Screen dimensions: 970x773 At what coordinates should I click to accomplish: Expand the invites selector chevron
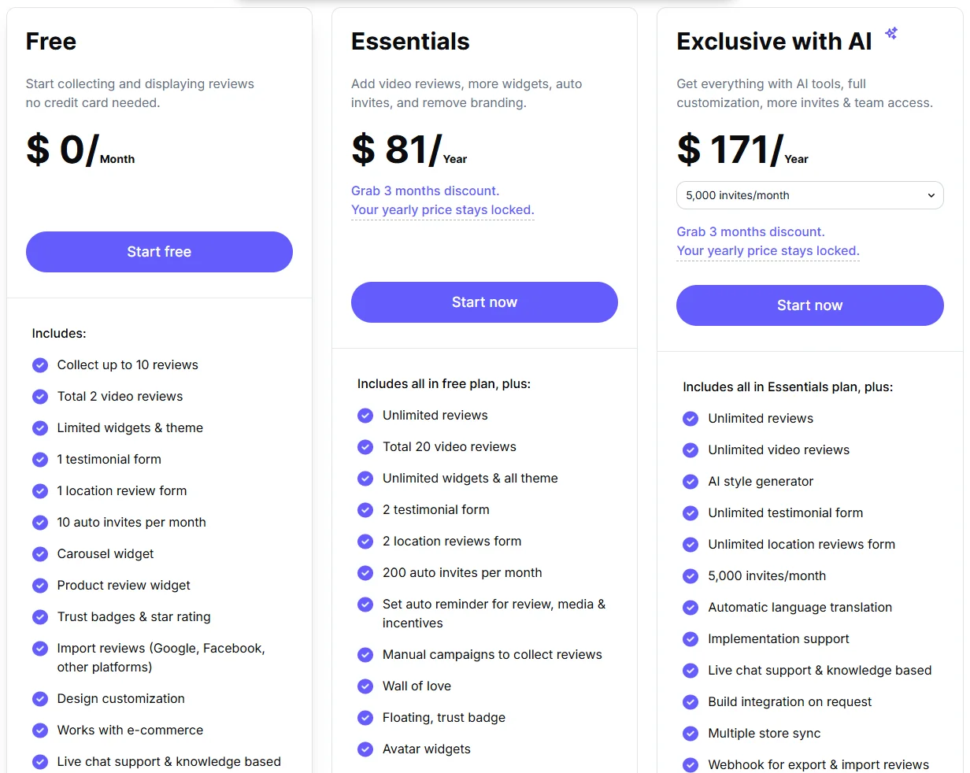(x=930, y=195)
